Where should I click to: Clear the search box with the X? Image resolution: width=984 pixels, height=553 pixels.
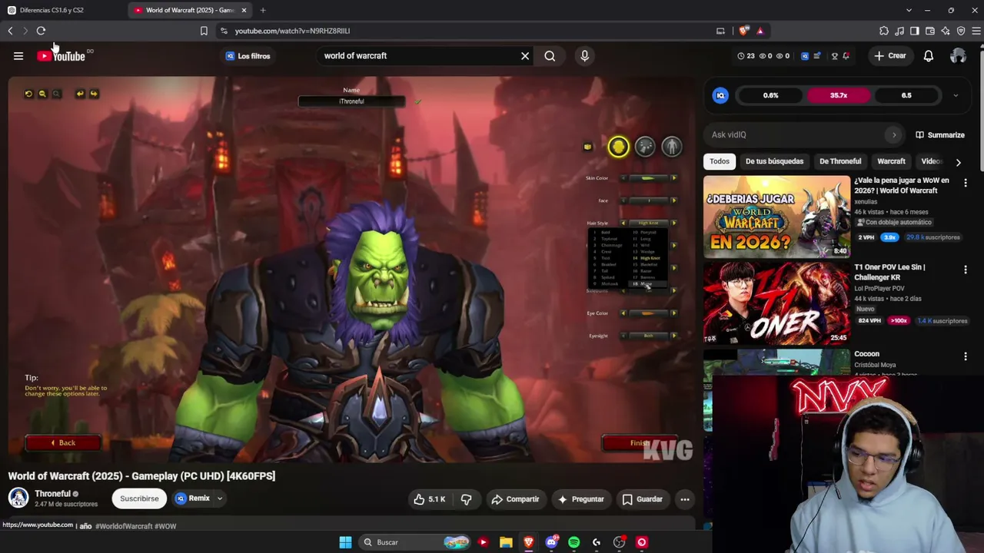(525, 55)
